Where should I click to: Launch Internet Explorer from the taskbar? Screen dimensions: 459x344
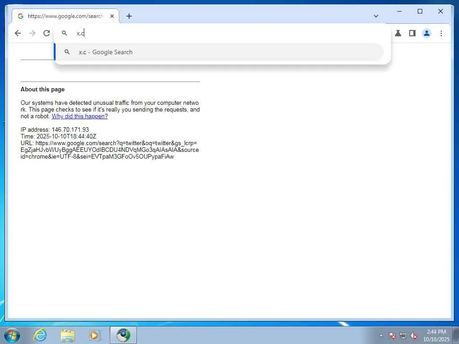[x=40, y=335]
